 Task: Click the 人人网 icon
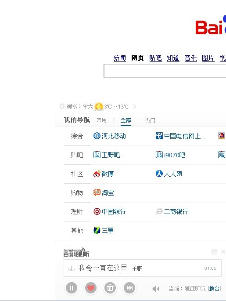pos(159,174)
